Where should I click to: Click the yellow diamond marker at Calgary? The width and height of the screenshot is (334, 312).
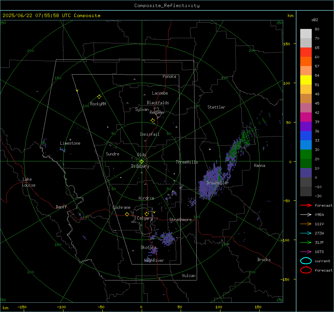point(147,214)
